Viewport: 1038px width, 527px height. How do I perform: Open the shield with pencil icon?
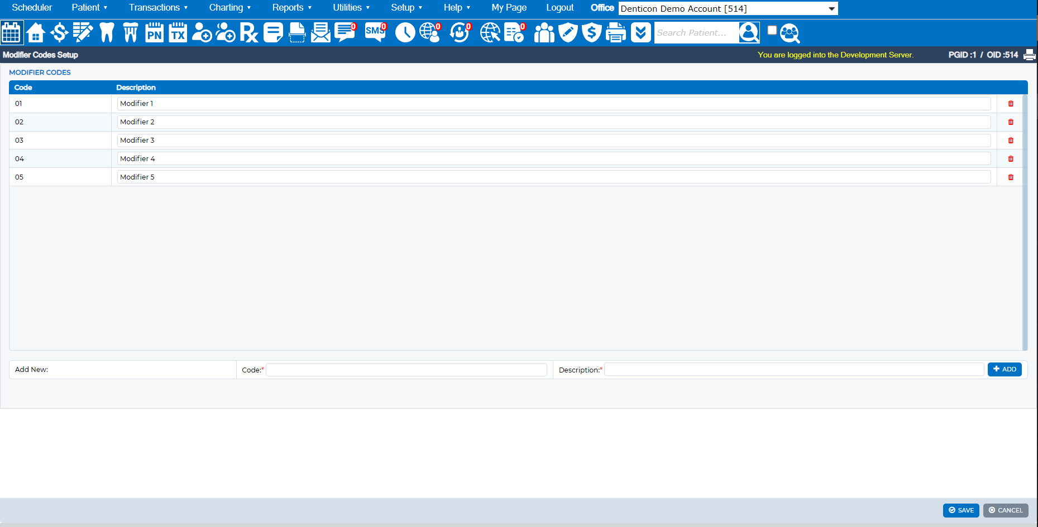(568, 32)
